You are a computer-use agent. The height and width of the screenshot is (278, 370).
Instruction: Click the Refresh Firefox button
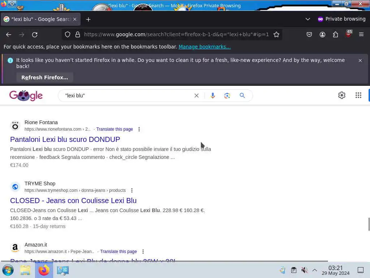pyautogui.click(x=44, y=77)
